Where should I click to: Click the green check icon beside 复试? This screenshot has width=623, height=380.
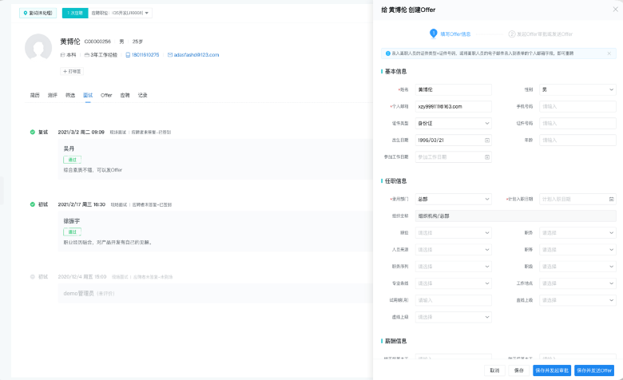(33, 132)
